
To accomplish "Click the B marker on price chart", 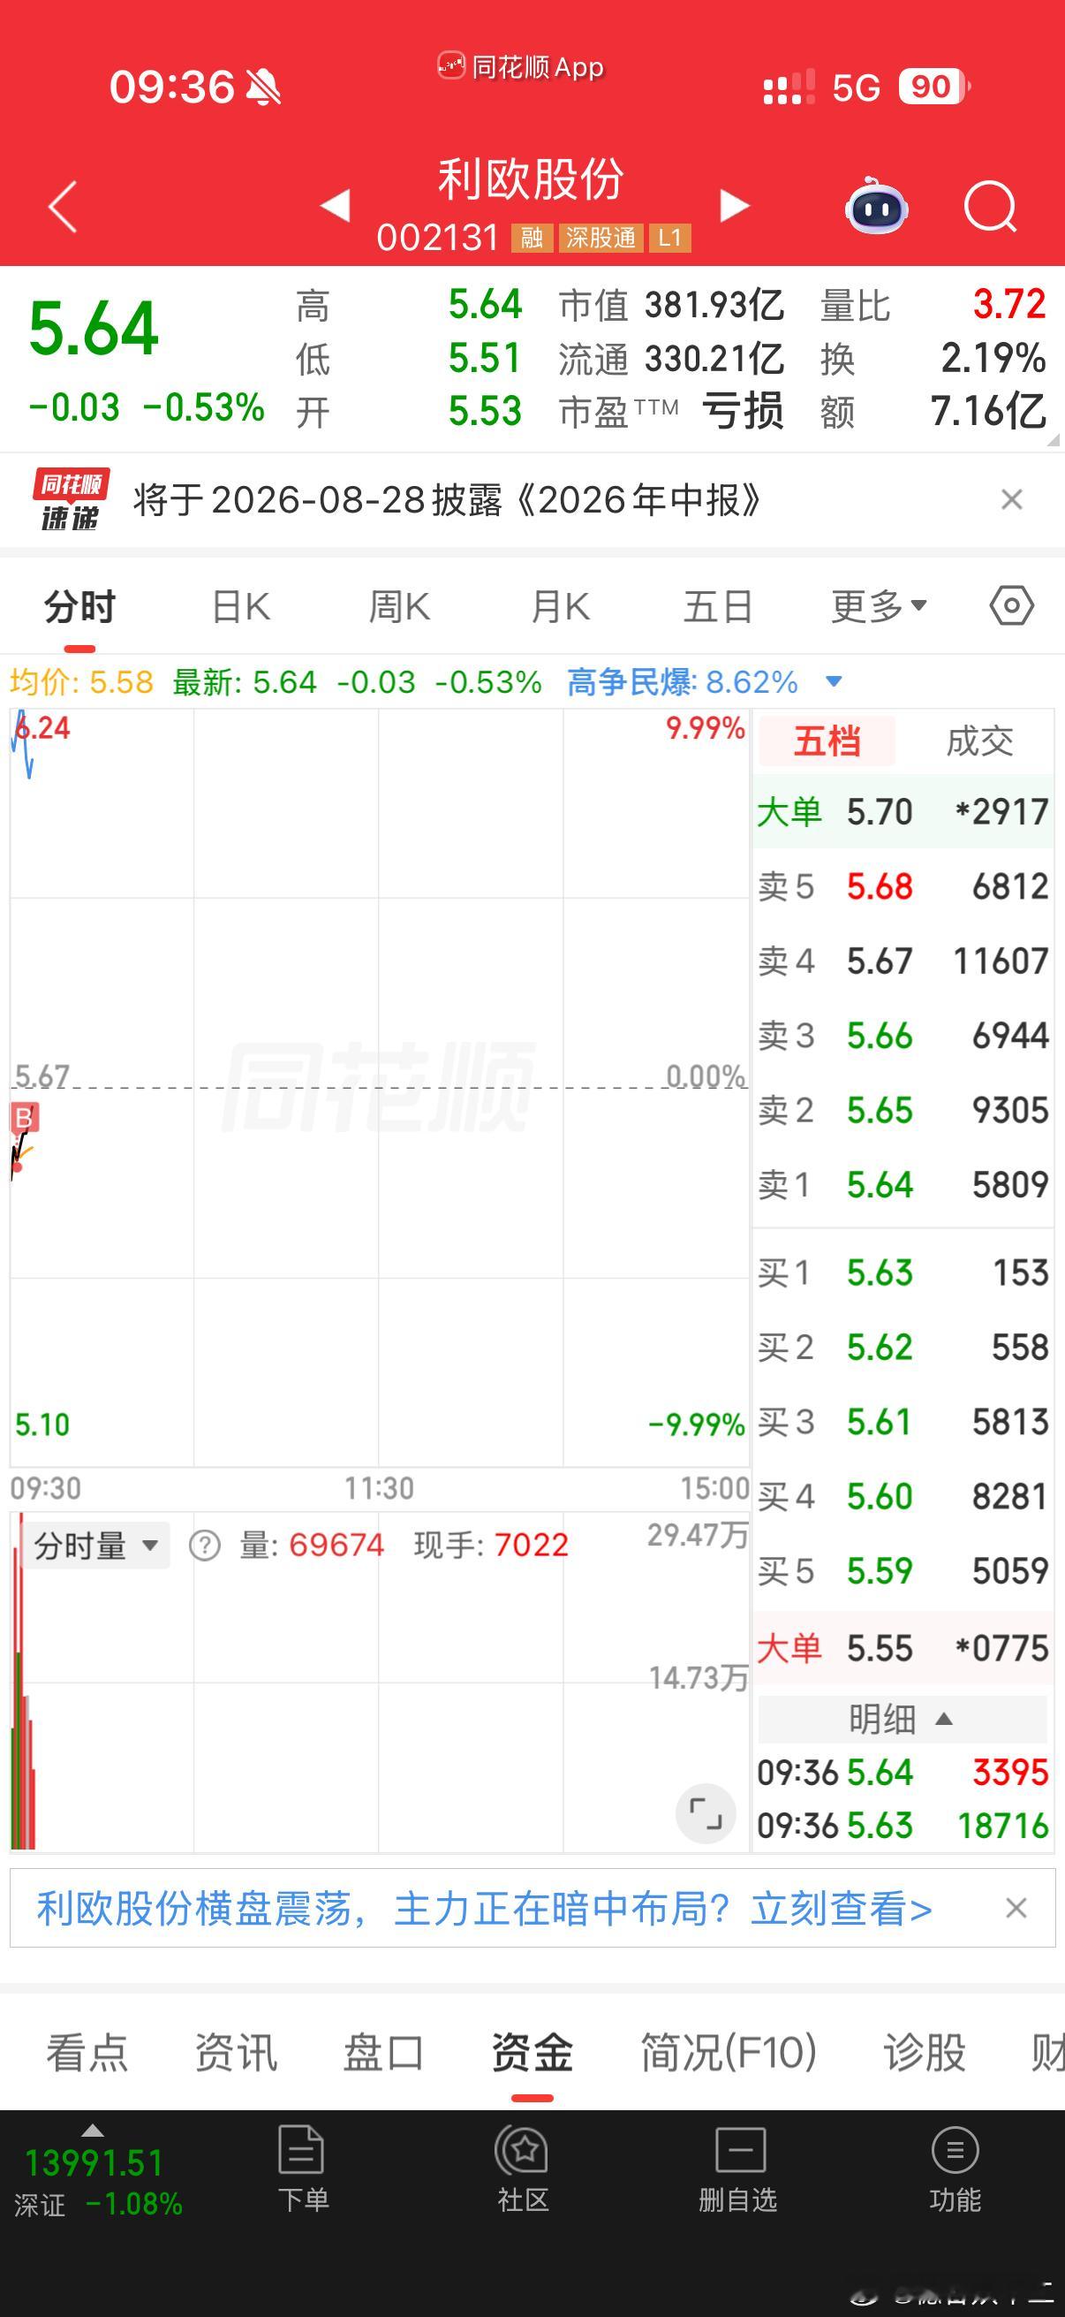I will (24, 1118).
